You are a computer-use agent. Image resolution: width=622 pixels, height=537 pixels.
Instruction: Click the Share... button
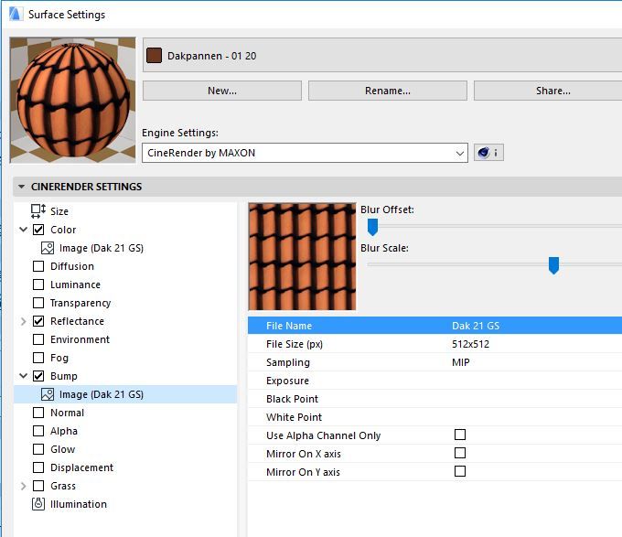click(548, 91)
